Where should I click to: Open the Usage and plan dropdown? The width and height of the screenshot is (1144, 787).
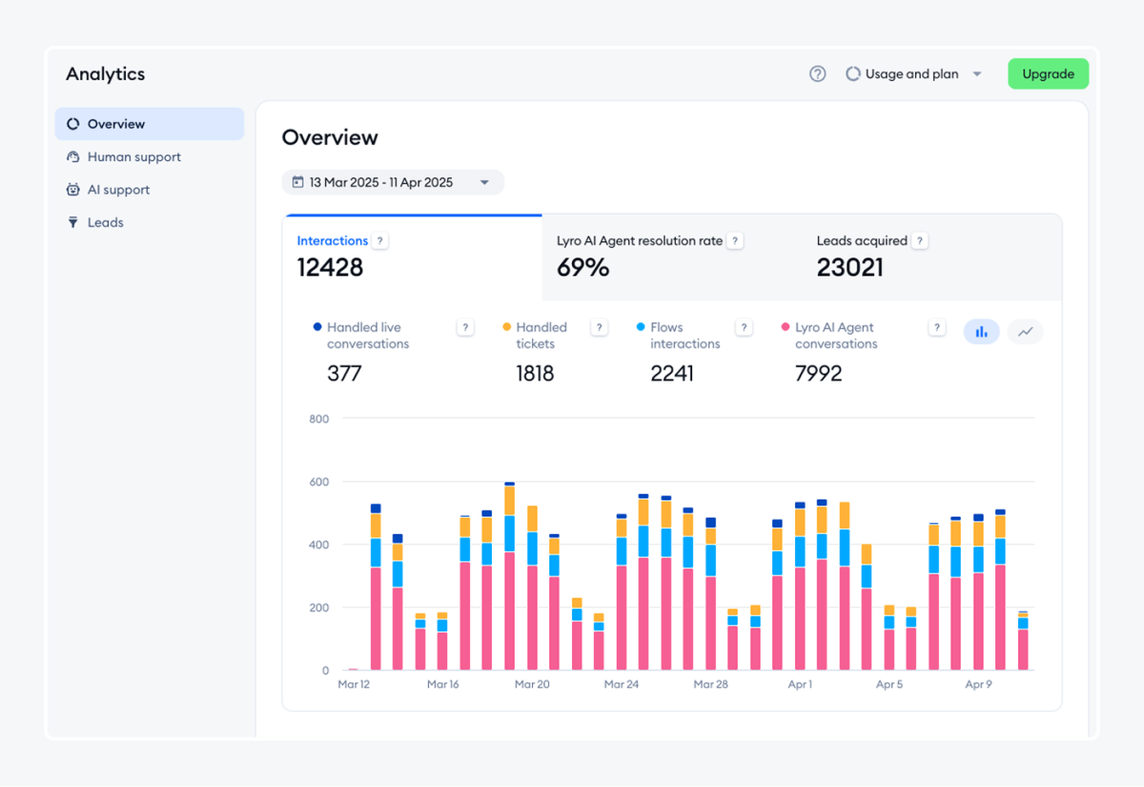976,73
